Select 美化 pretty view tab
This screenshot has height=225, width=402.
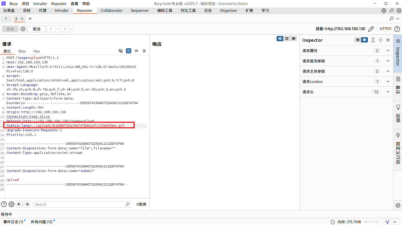pos(7,51)
